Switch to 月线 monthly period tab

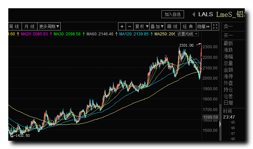tap(30, 26)
